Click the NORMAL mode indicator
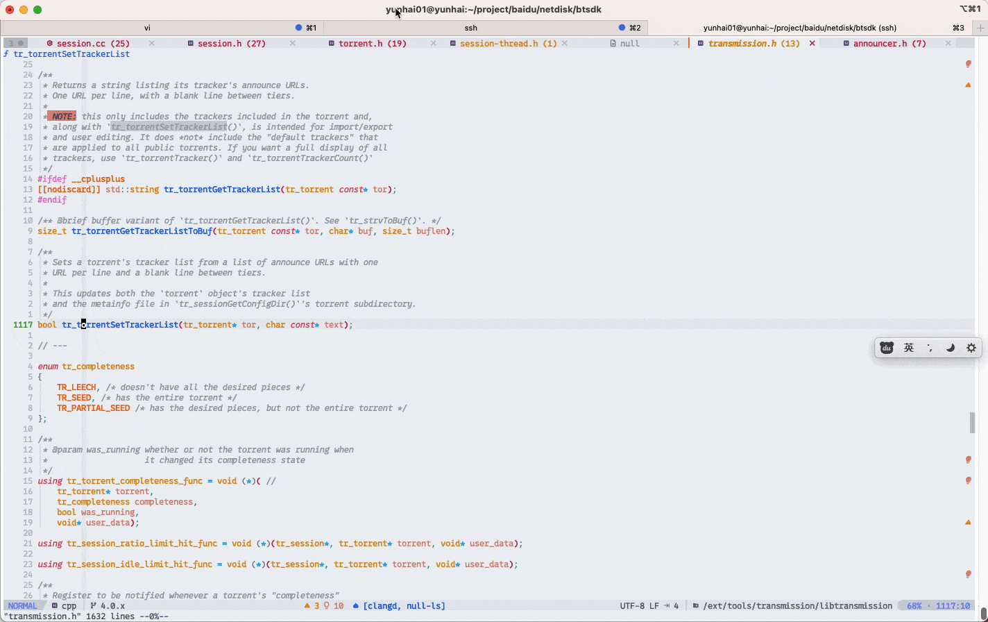The width and height of the screenshot is (988, 622). pyautogui.click(x=22, y=606)
